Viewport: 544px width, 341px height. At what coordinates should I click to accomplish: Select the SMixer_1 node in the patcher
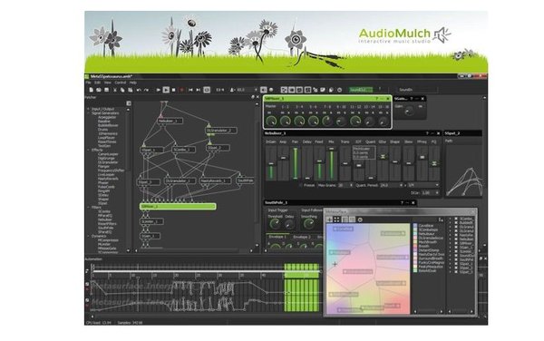[x=178, y=207]
